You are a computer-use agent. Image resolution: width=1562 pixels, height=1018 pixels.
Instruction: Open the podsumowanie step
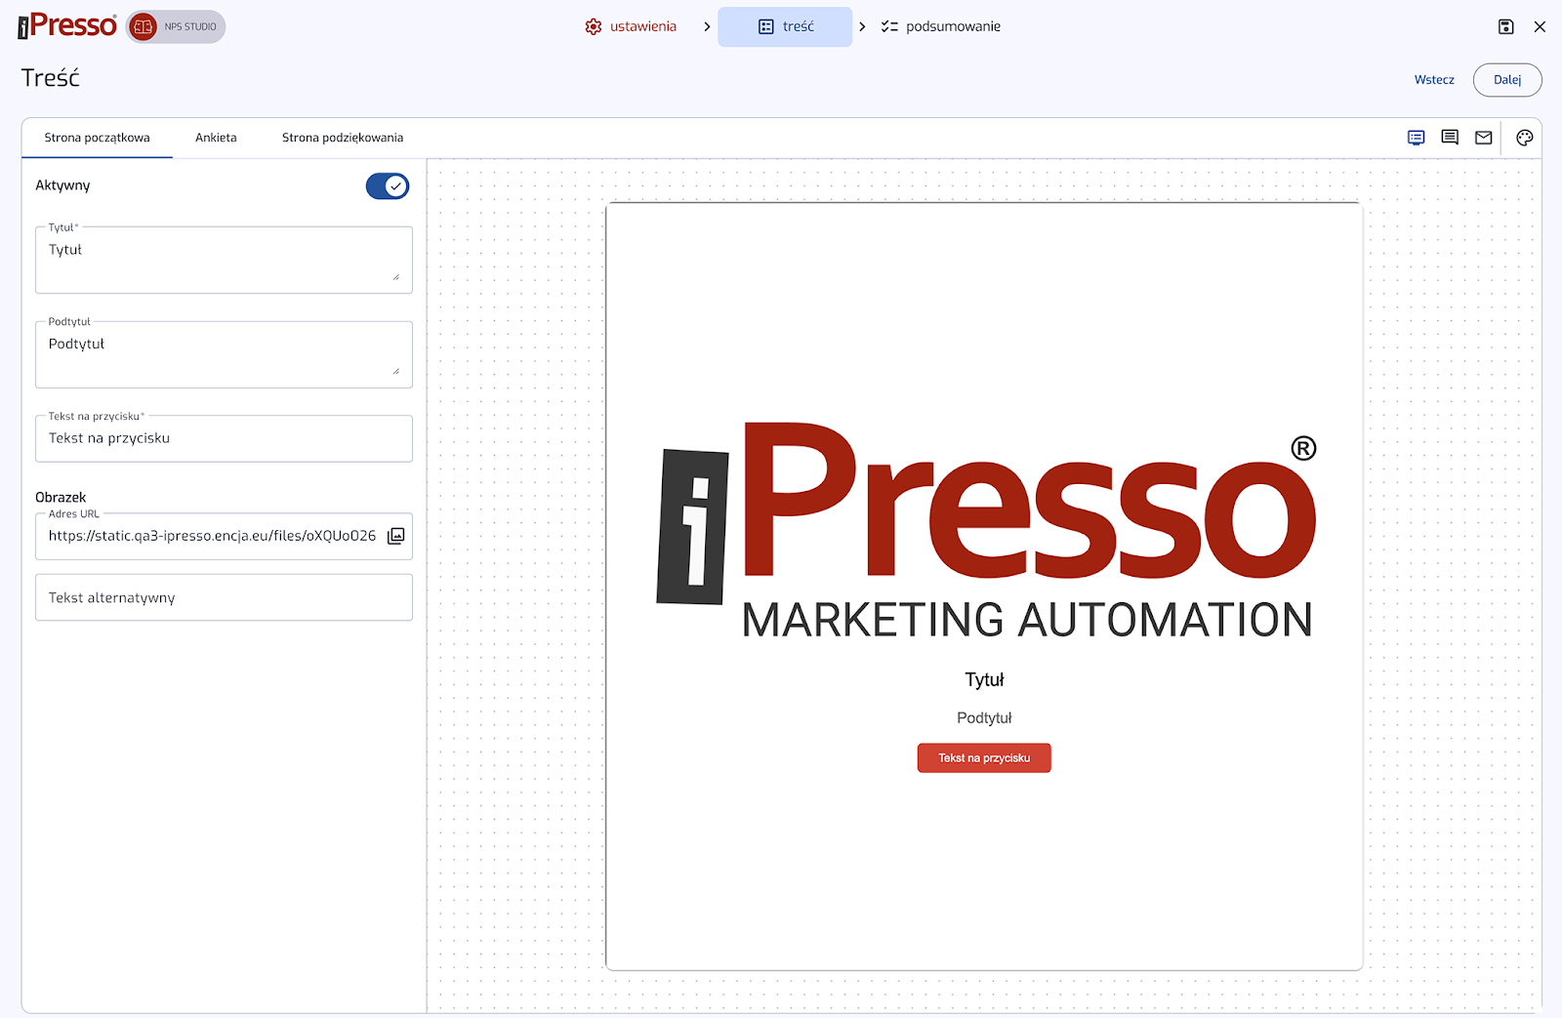[x=940, y=26]
